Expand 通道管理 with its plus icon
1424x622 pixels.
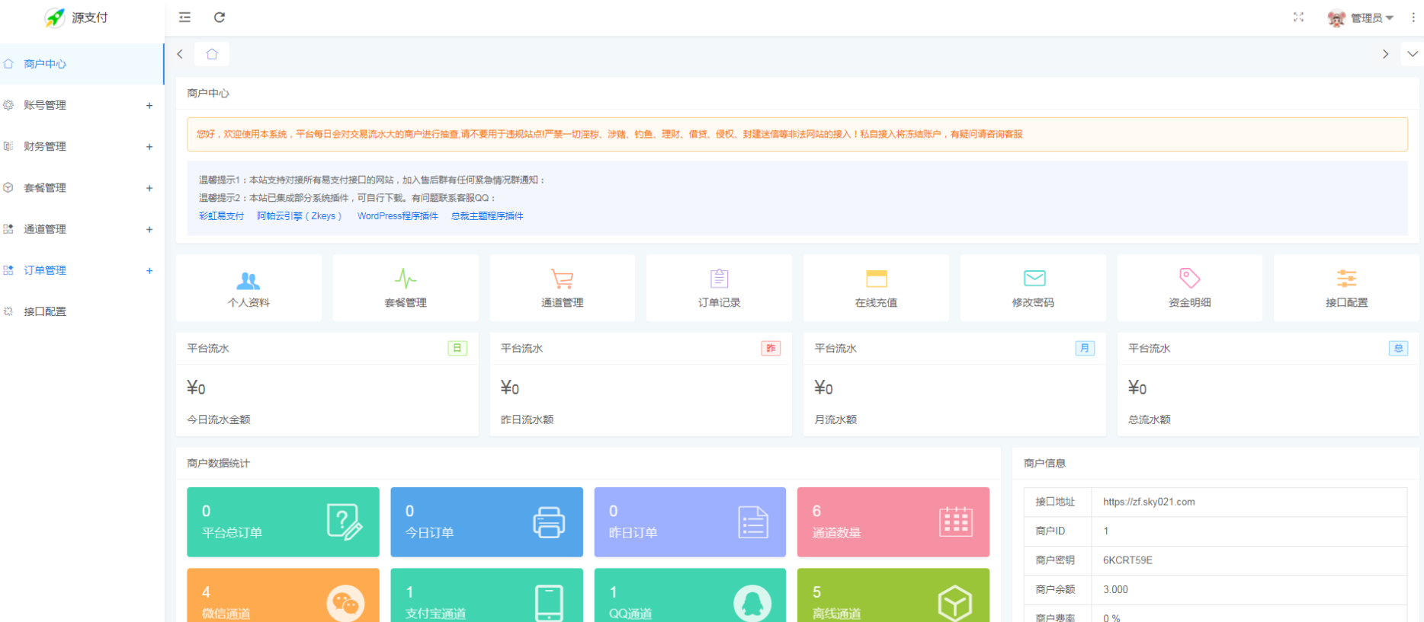point(149,229)
